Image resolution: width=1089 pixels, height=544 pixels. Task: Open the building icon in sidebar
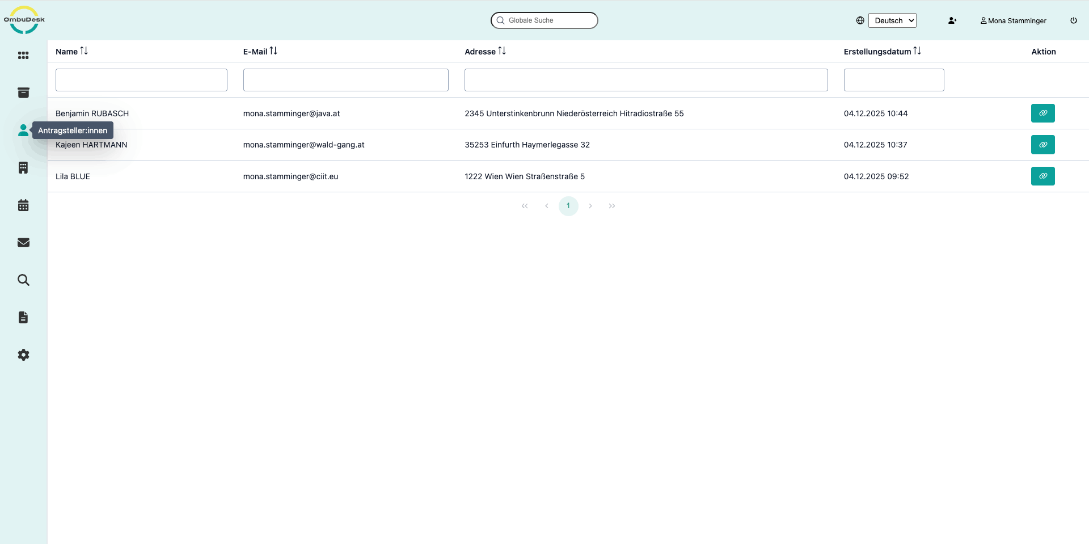click(x=23, y=168)
